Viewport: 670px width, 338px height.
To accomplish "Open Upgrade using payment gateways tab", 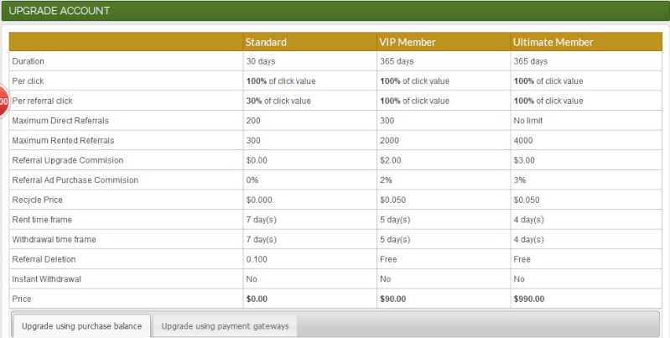I will [226, 326].
